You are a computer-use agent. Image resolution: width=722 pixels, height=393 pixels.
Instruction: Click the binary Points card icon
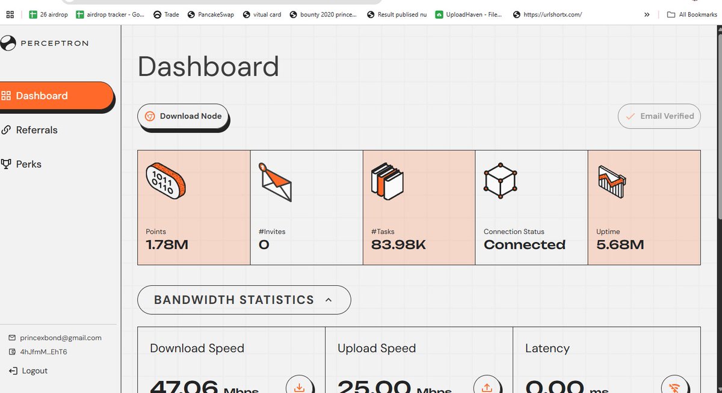(165, 180)
